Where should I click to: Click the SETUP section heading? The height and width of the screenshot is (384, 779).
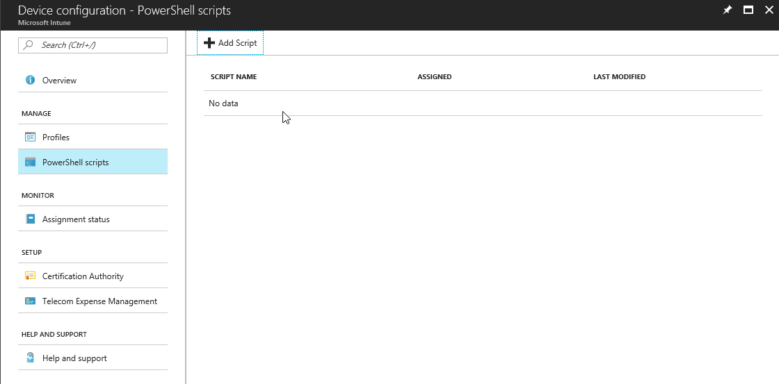tap(31, 253)
